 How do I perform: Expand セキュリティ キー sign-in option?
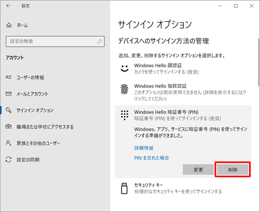tap(183, 188)
